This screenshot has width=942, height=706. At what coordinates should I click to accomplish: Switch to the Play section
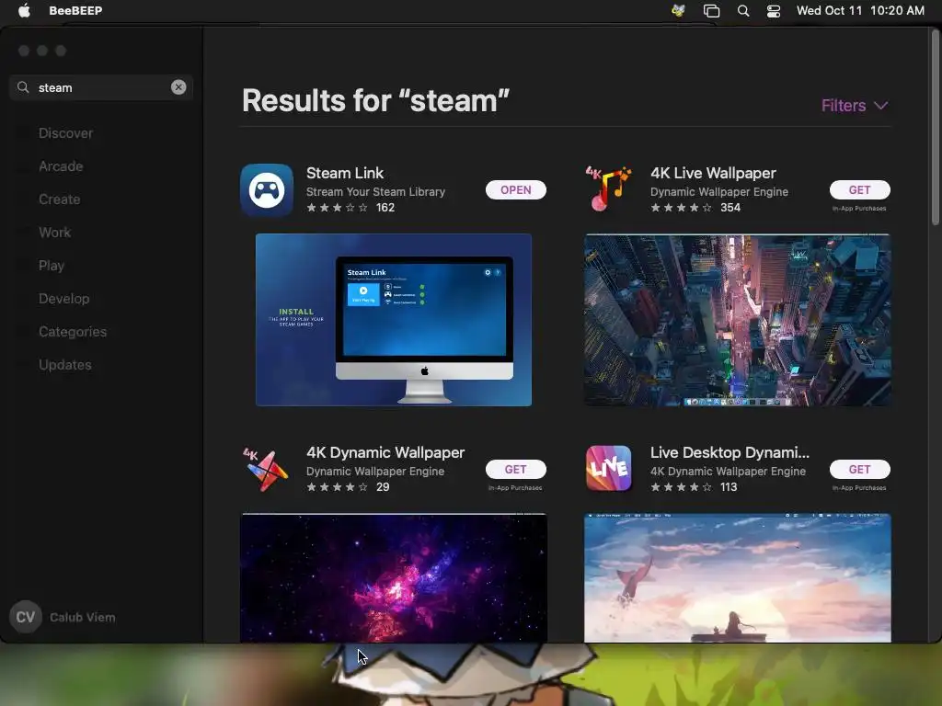(52, 266)
